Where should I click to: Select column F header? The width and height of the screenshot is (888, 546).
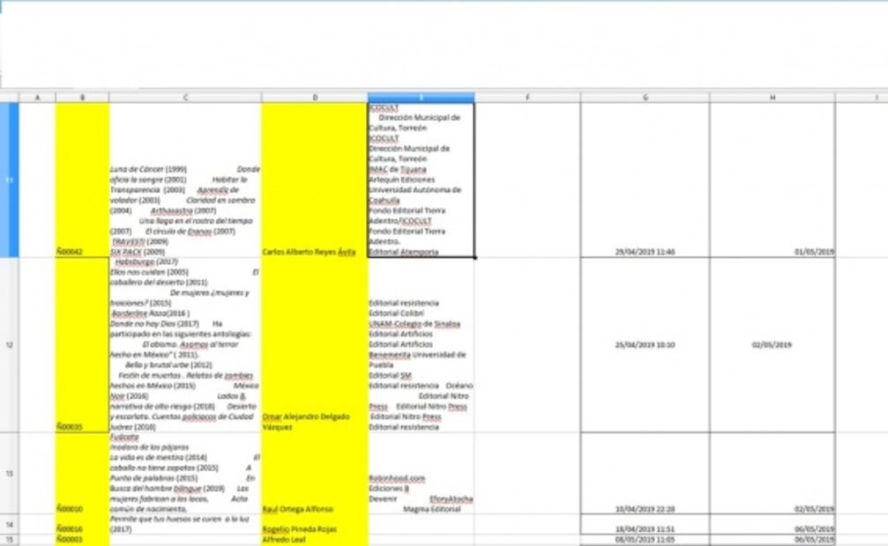(x=527, y=98)
